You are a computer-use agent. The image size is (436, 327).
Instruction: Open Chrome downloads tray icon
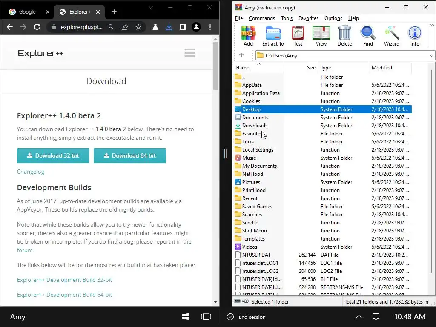[169, 27]
